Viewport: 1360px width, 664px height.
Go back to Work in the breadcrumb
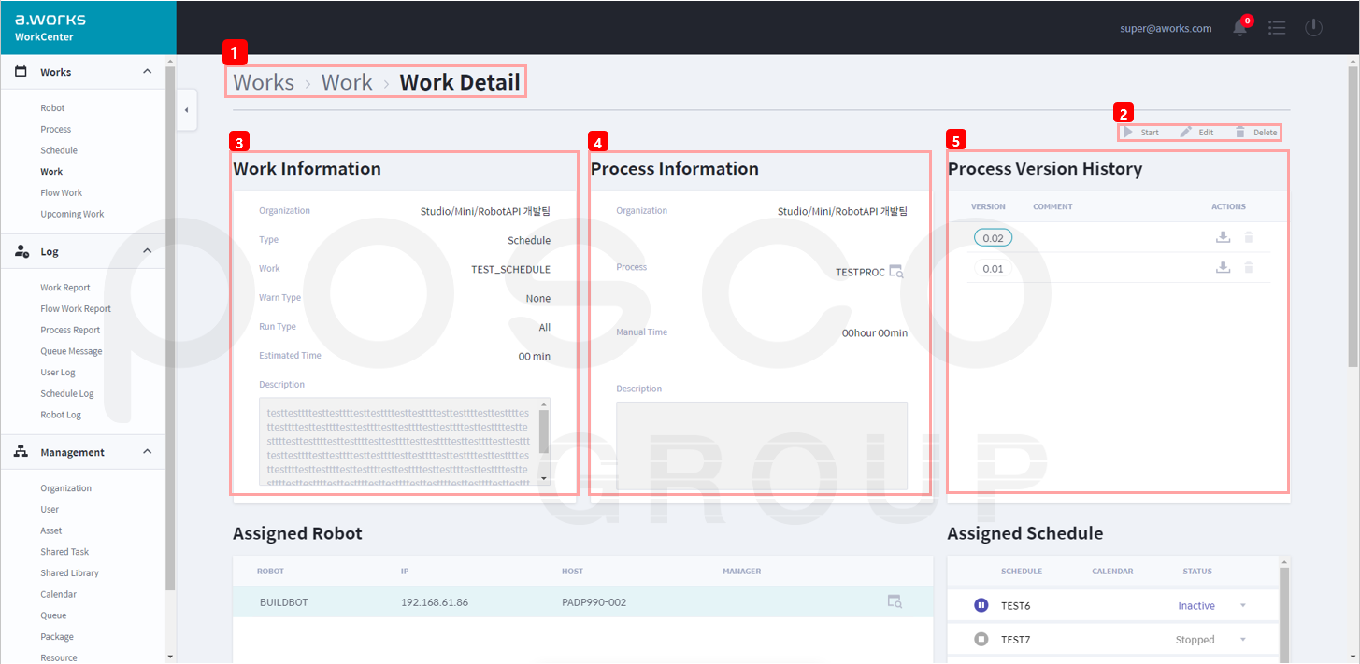[x=347, y=82]
